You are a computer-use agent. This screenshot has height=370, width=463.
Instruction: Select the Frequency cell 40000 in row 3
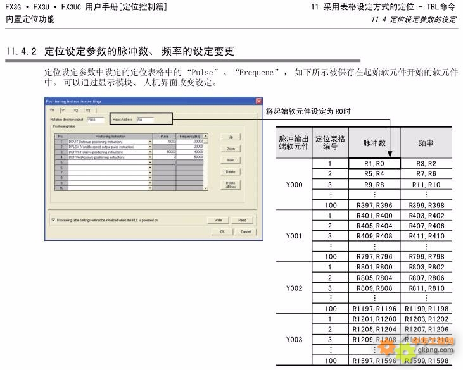point(189,152)
